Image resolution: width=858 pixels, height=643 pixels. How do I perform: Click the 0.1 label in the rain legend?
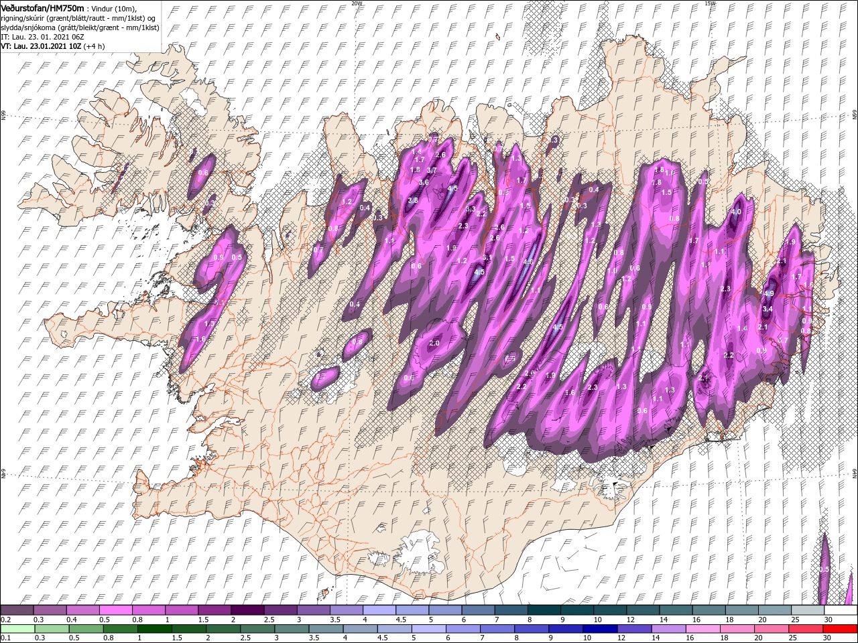(5, 638)
